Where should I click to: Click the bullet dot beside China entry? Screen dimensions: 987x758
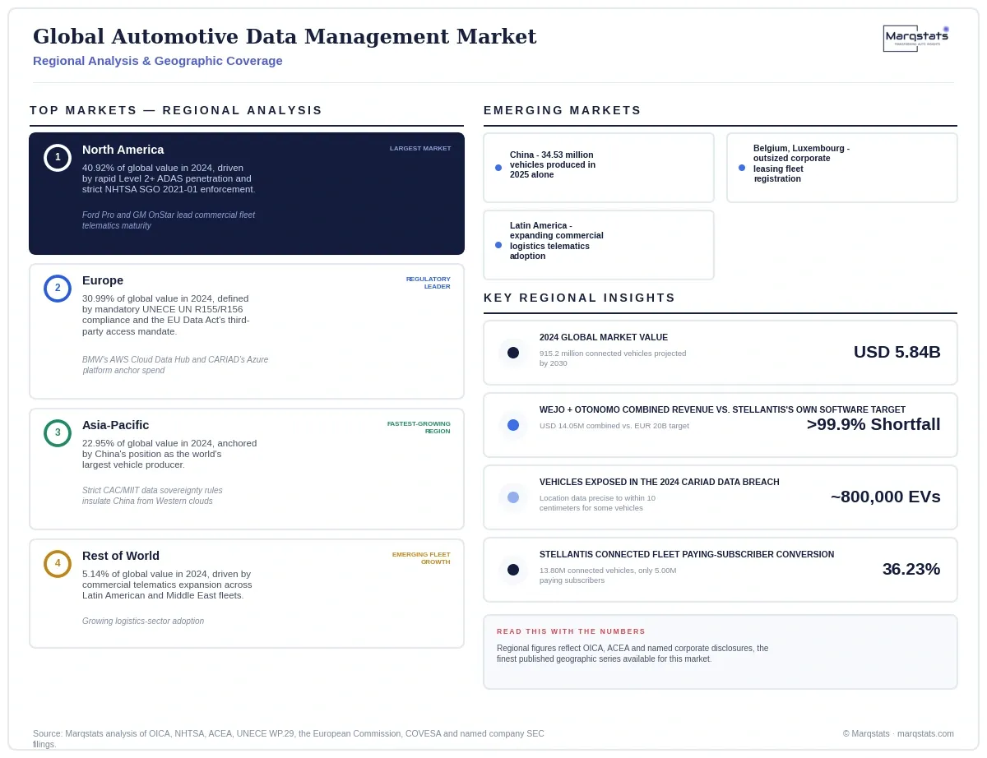pyautogui.click(x=498, y=168)
